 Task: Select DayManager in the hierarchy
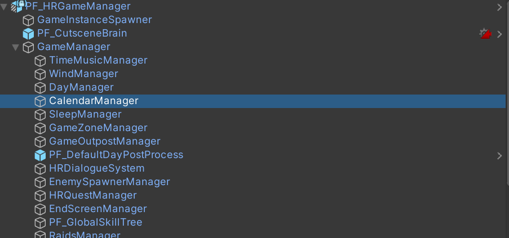(x=81, y=87)
